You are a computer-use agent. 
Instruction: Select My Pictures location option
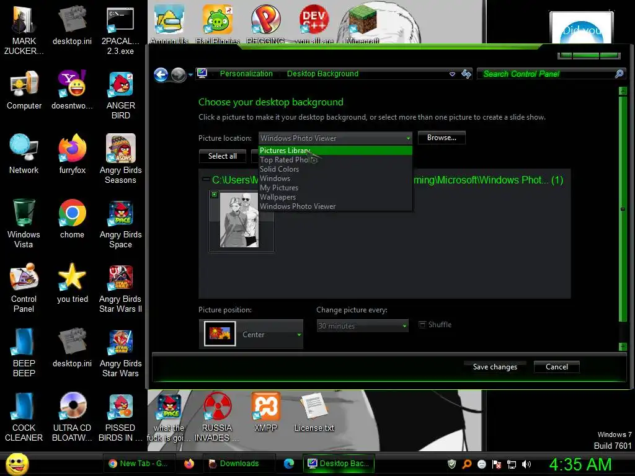click(335, 188)
